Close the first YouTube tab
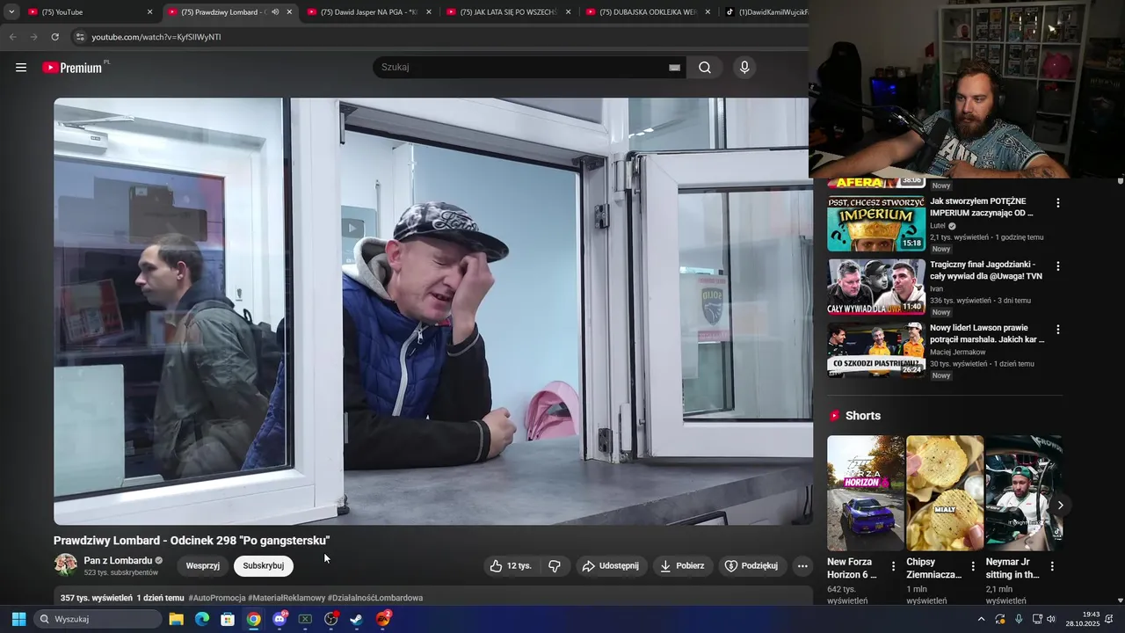 [x=149, y=12]
